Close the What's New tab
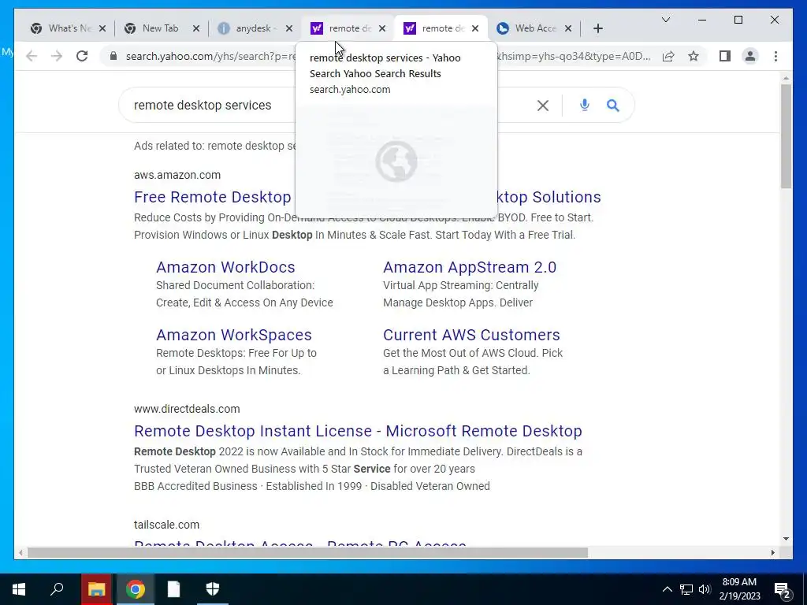Screen dimensions: 807x605 tap(102, 28)
